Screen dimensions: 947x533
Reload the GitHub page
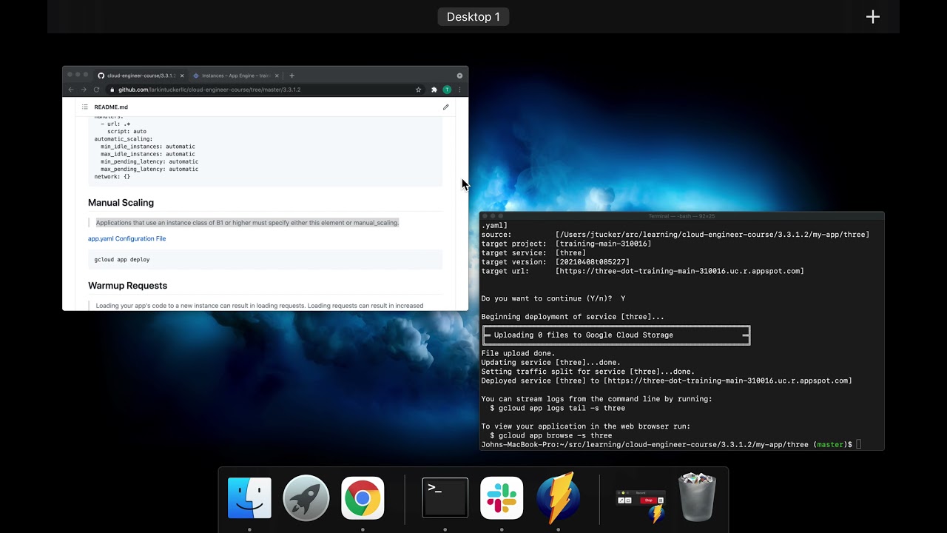pyautogui.click(x=96, y=90)
